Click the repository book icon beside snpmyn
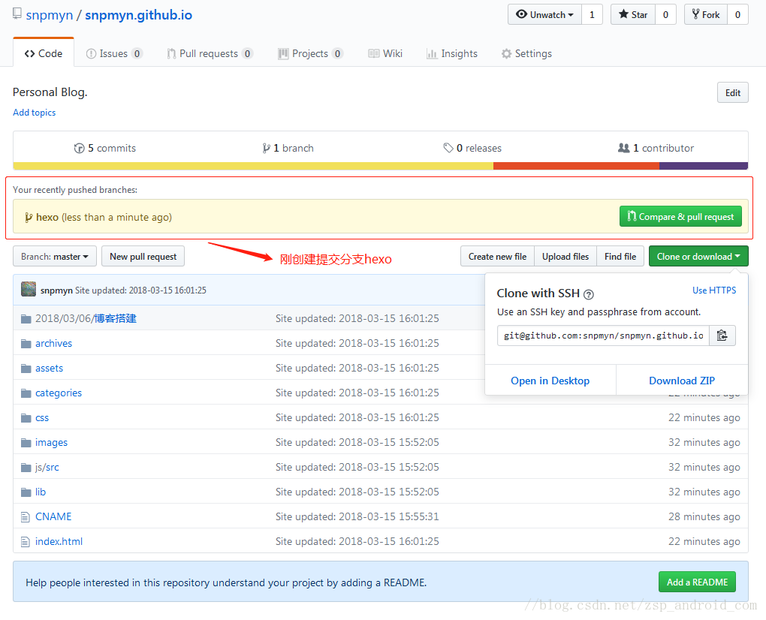This screenshot has width=766, height=620. tap(17, 14)
